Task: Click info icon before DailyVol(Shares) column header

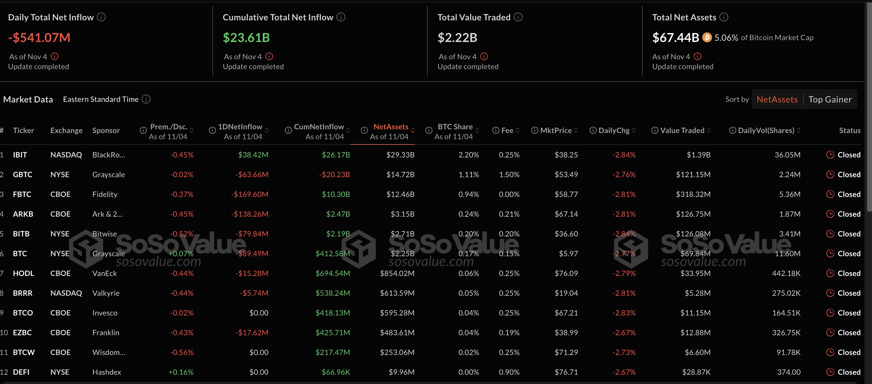Action: [732, 130]
